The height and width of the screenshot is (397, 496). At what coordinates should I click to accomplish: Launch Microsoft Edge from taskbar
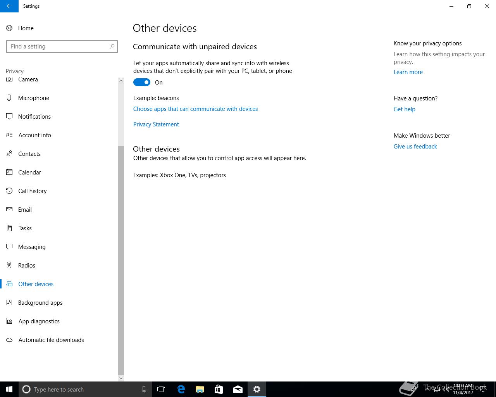coord(181,389)
